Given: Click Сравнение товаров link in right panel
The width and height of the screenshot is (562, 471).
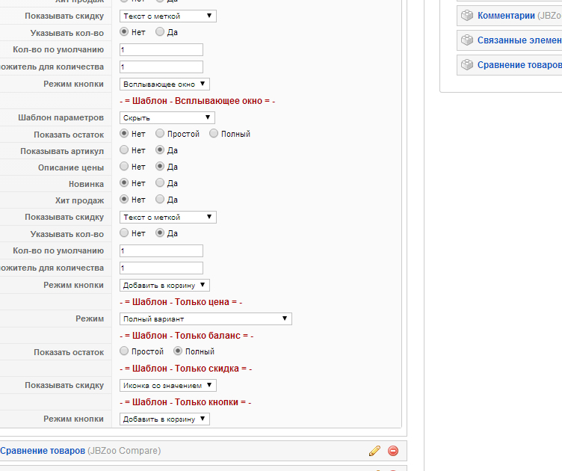Looking at the screenshot, I should (x=519, y=65).
